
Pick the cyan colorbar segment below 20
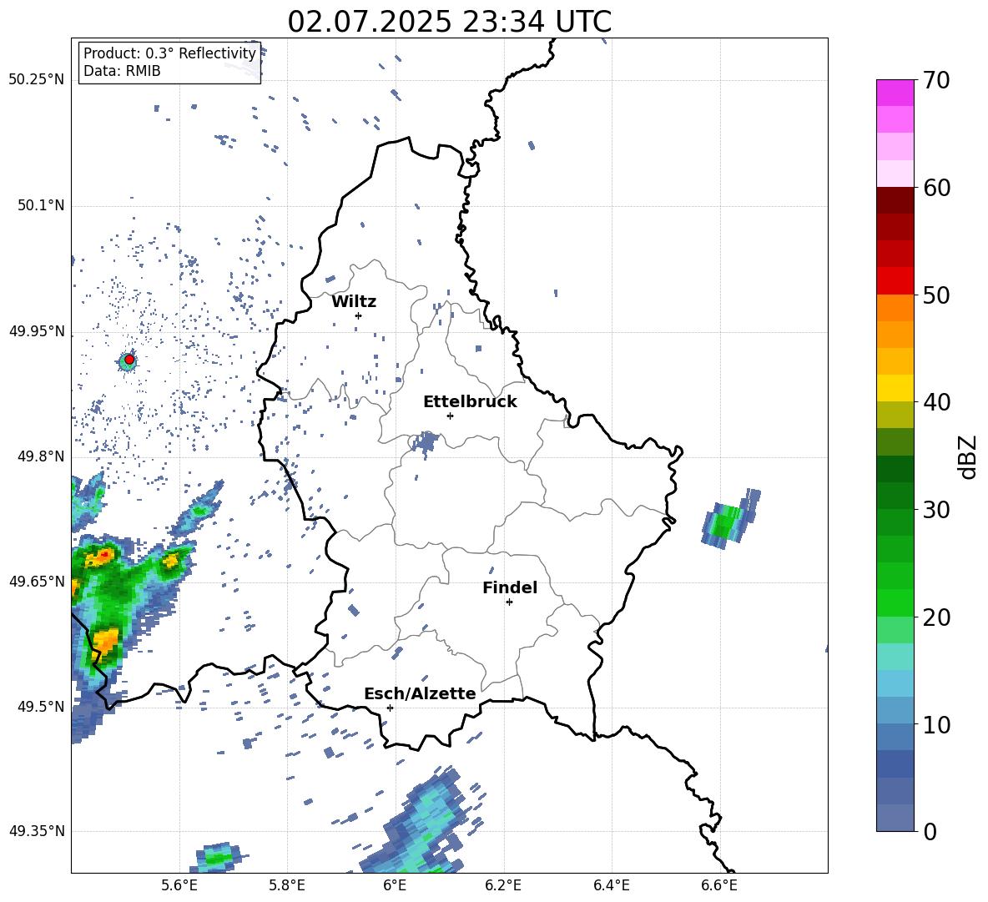click(895, 657)
